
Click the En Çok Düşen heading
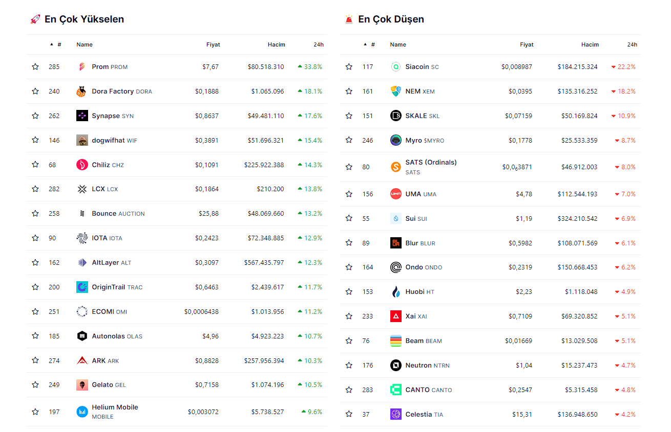(x=391, y=19)
